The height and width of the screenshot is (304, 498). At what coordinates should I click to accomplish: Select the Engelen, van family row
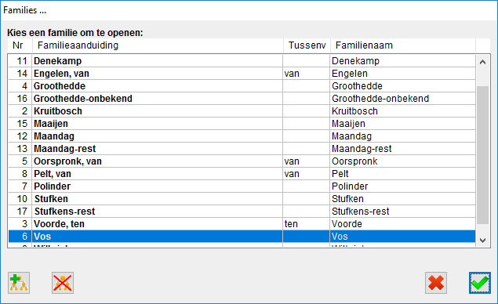pos(242,74)
